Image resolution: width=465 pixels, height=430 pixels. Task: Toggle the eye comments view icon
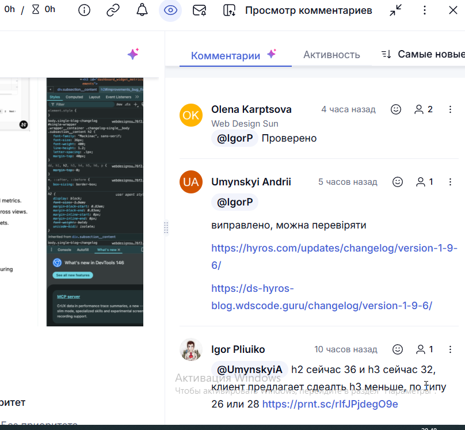click(x=170, y=10)
